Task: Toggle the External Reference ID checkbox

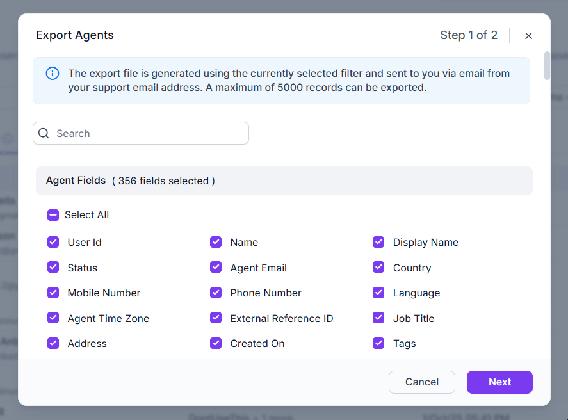Action: pos(216,318)
